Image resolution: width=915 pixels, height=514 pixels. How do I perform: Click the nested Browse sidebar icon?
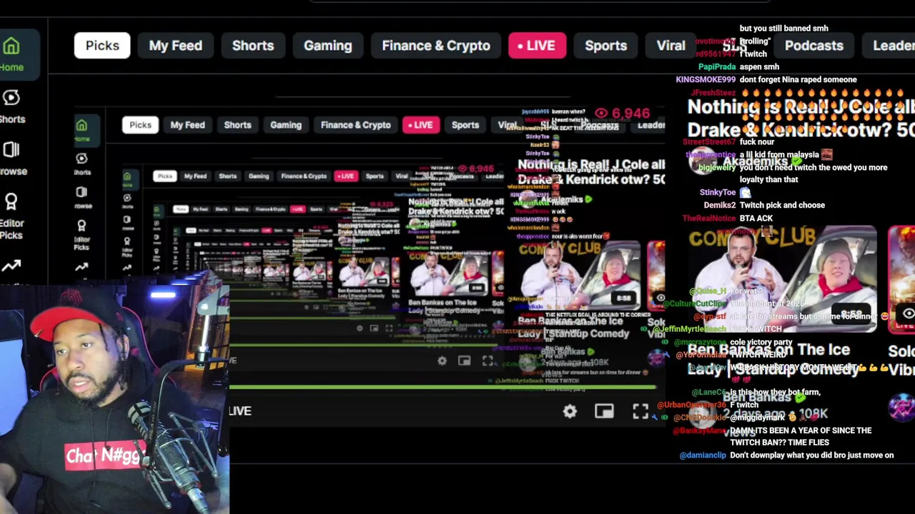pyautogui.click(x=81, y=197)
